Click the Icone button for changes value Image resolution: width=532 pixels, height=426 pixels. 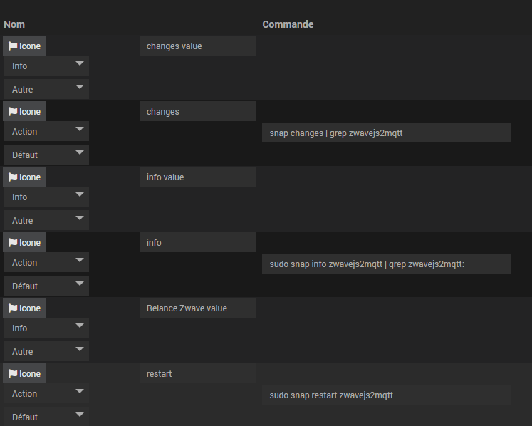tap(24, 46)
